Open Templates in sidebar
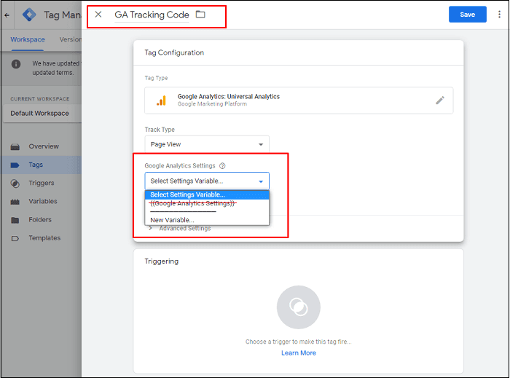Screen dimensions: 510x378 click(44, 238)
